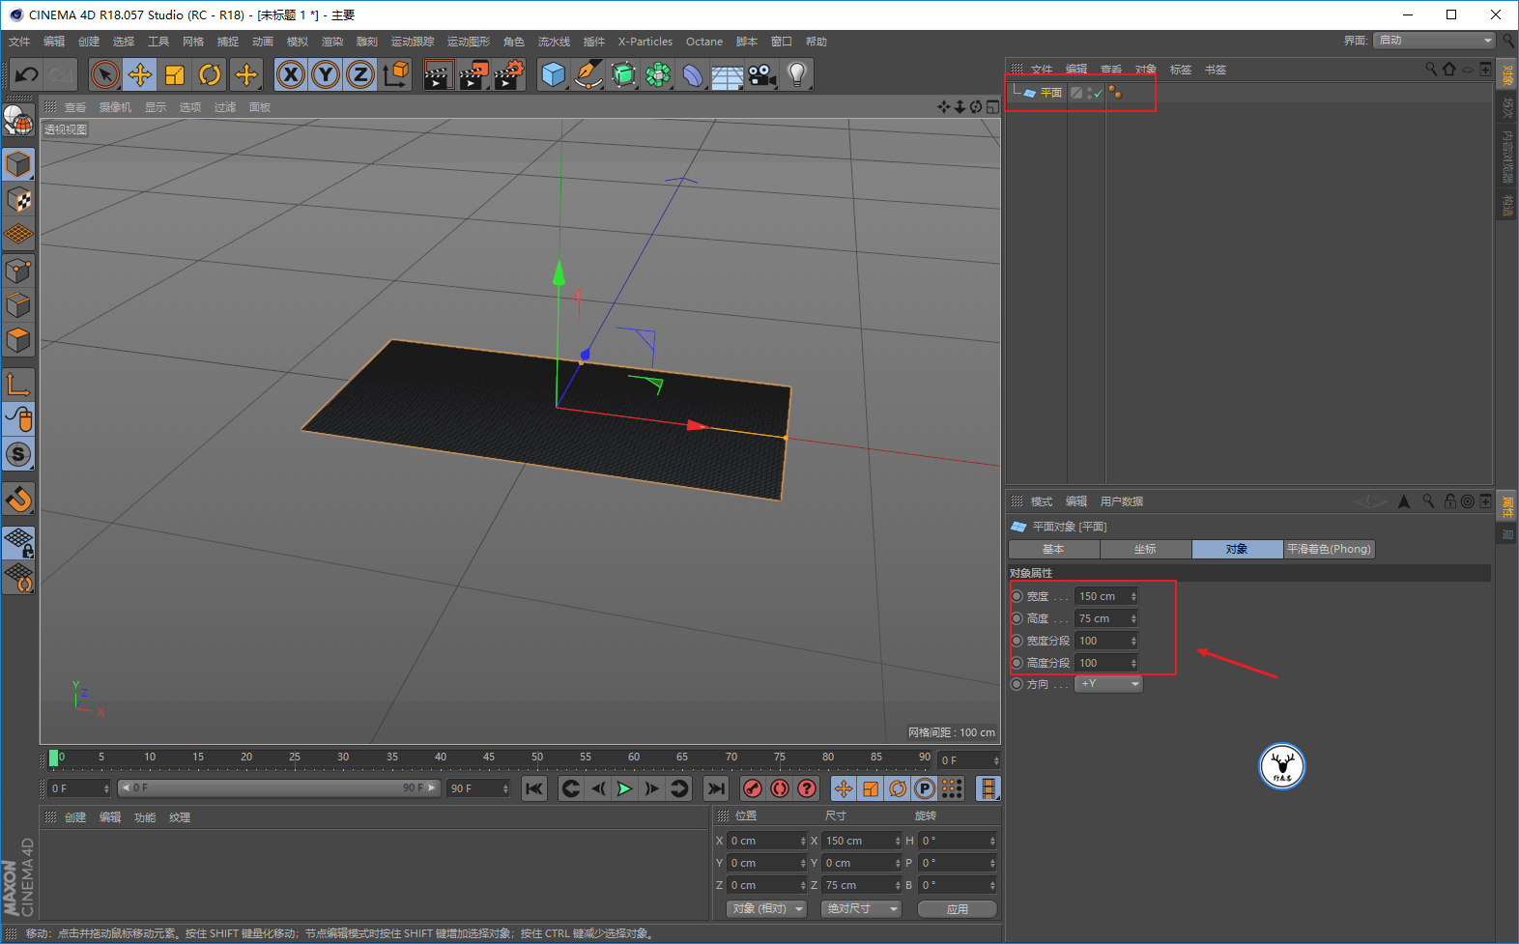Click the timeline preview range slider bar
This screenshot has width=1519, height=944.
pyautogui.click(x=279, y=788)
